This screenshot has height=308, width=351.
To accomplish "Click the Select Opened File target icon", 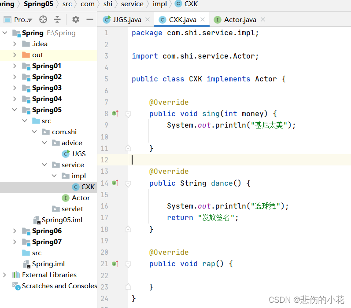I will coord(43,20).
